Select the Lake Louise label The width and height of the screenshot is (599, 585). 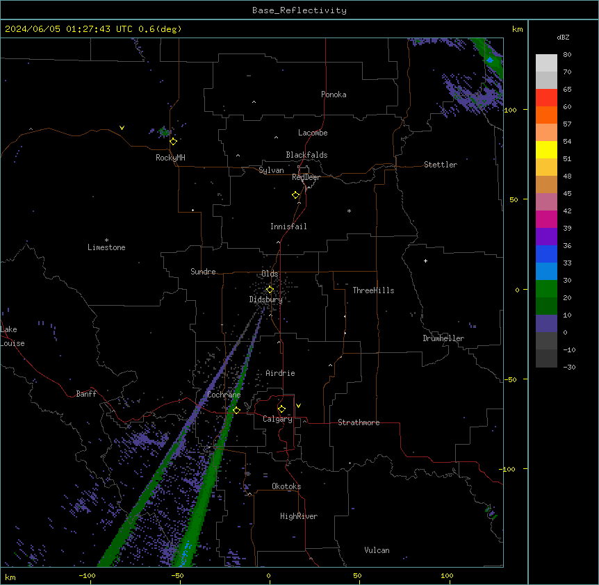(13, 336)
